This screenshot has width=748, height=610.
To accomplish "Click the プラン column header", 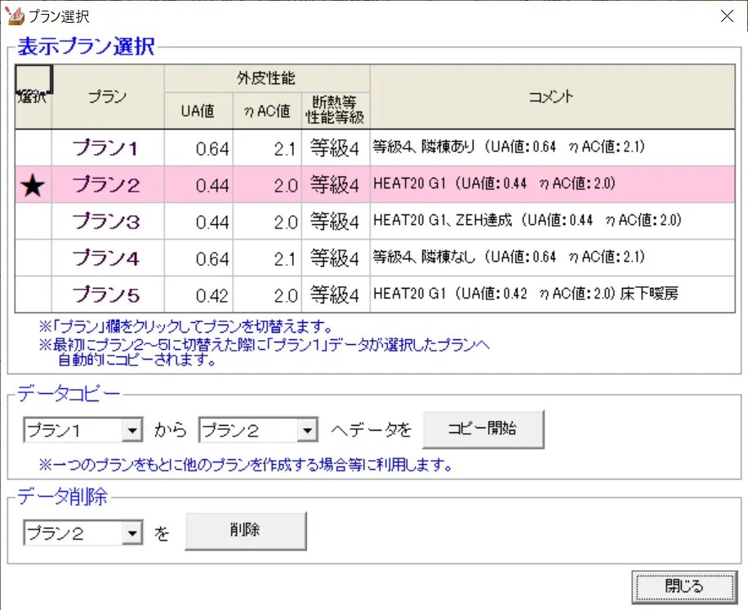I will [x=108, y=97].
